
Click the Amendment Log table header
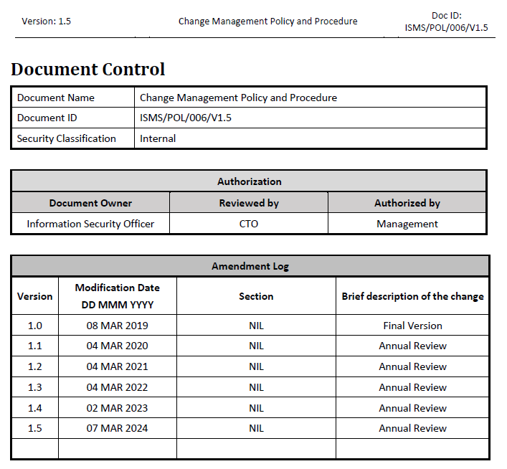click(250, 266)
